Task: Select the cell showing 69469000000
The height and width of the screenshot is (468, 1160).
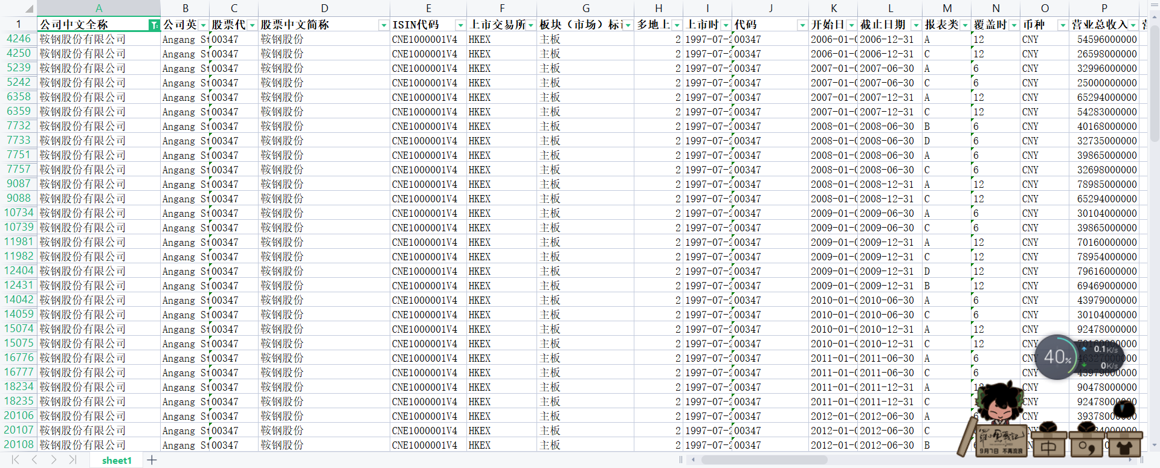Action: 1104,286
